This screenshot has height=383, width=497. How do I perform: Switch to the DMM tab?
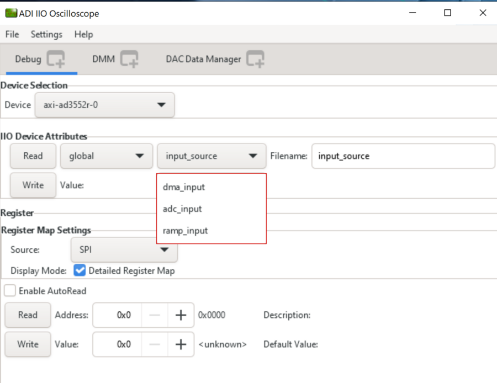pos(103,59)
